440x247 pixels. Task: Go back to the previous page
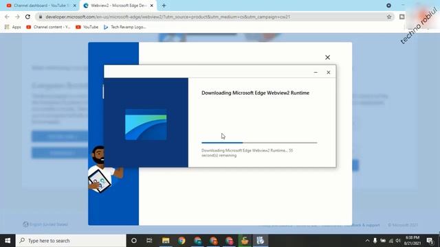7,16
